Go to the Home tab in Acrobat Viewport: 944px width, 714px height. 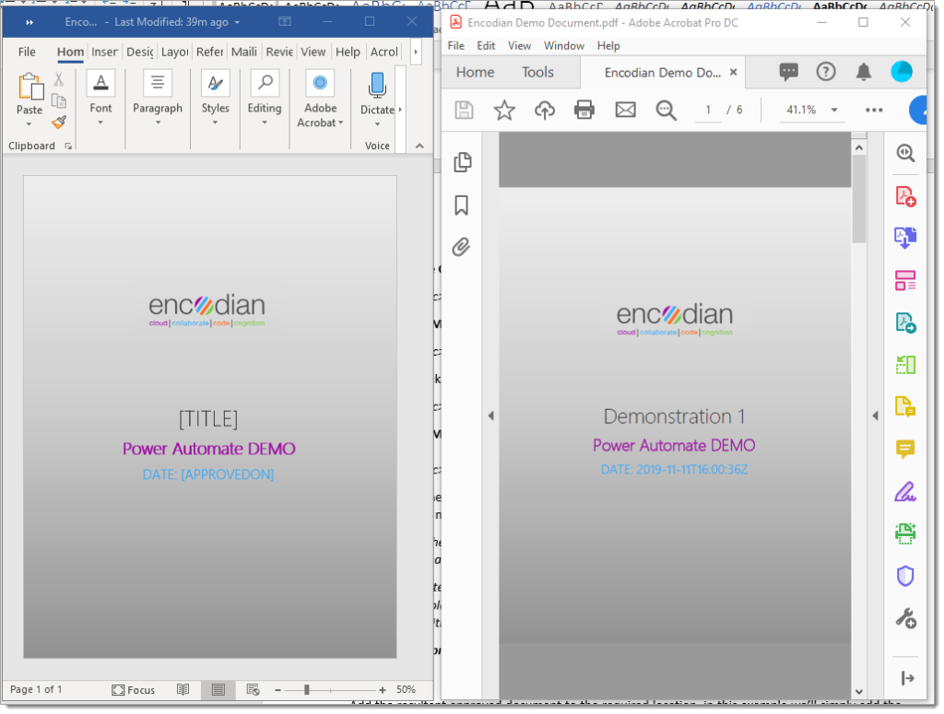(475, 72)
